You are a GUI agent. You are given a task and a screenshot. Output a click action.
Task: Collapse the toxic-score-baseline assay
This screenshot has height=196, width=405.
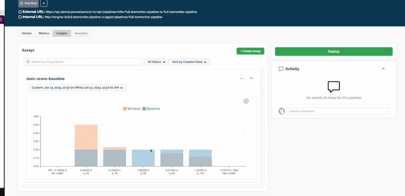pos(251,78)
